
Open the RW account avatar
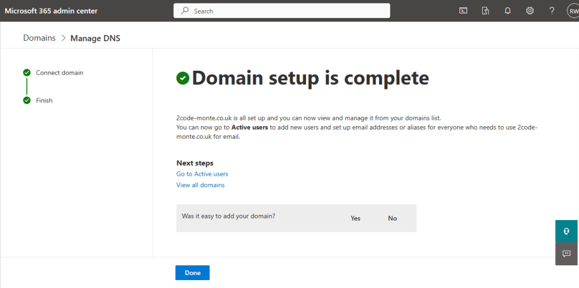(x=572, y=11)
